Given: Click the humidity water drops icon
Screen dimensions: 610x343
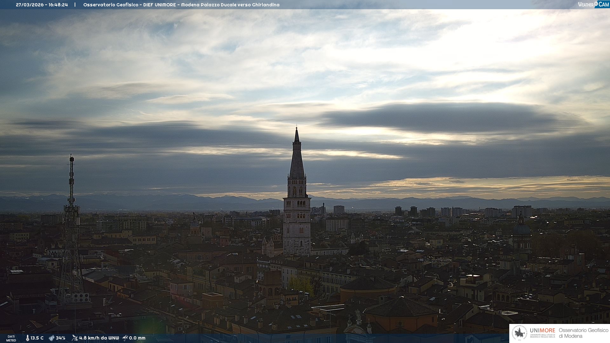Looking at the screenshot, I should pyautogui.click(x=51, y=338).
